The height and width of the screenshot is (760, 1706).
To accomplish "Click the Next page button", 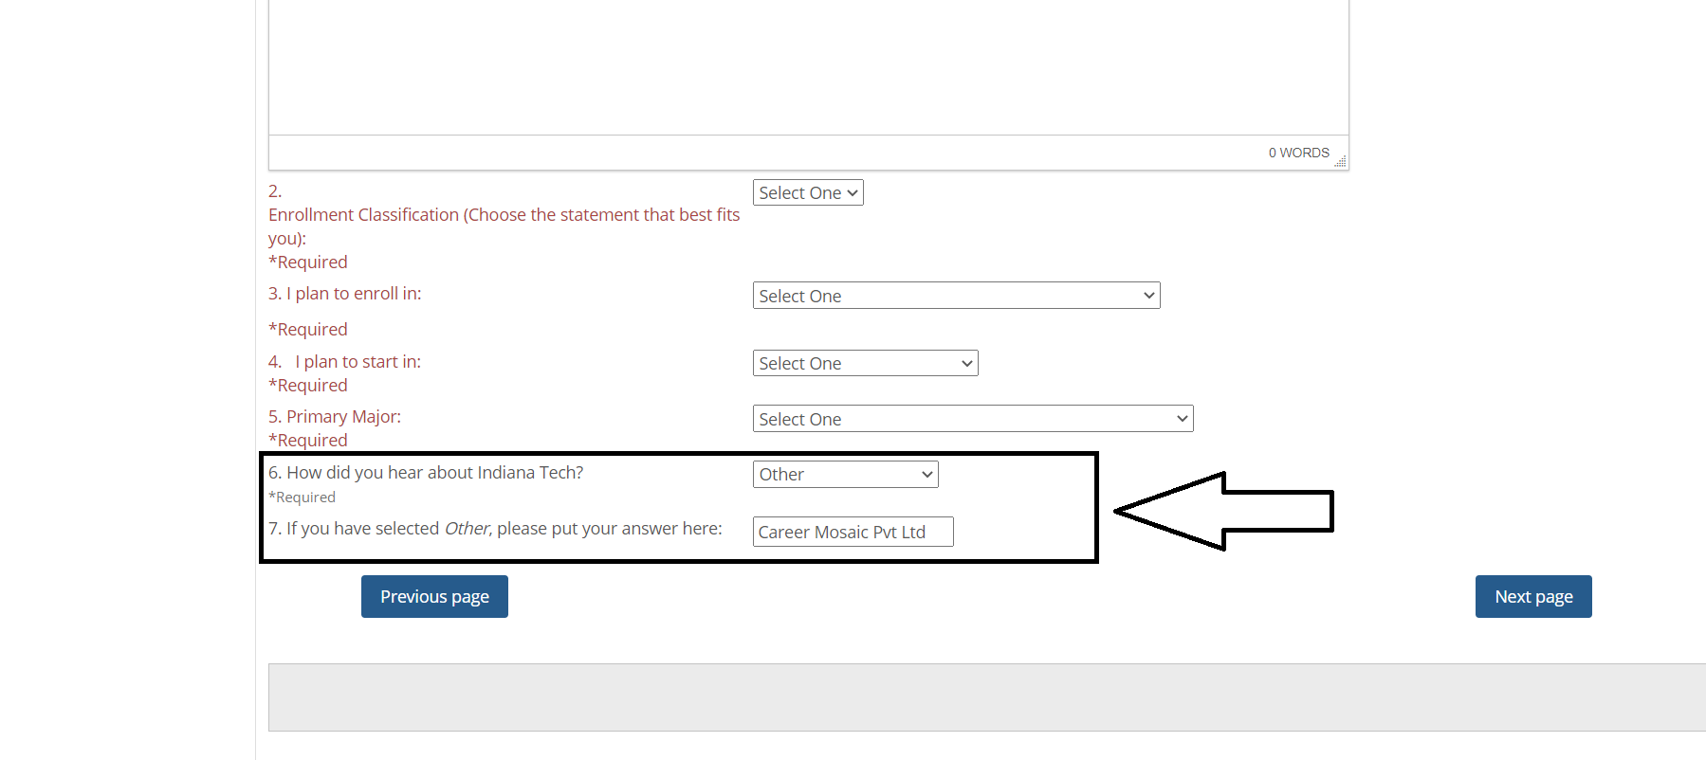I will coord(1533,596).
